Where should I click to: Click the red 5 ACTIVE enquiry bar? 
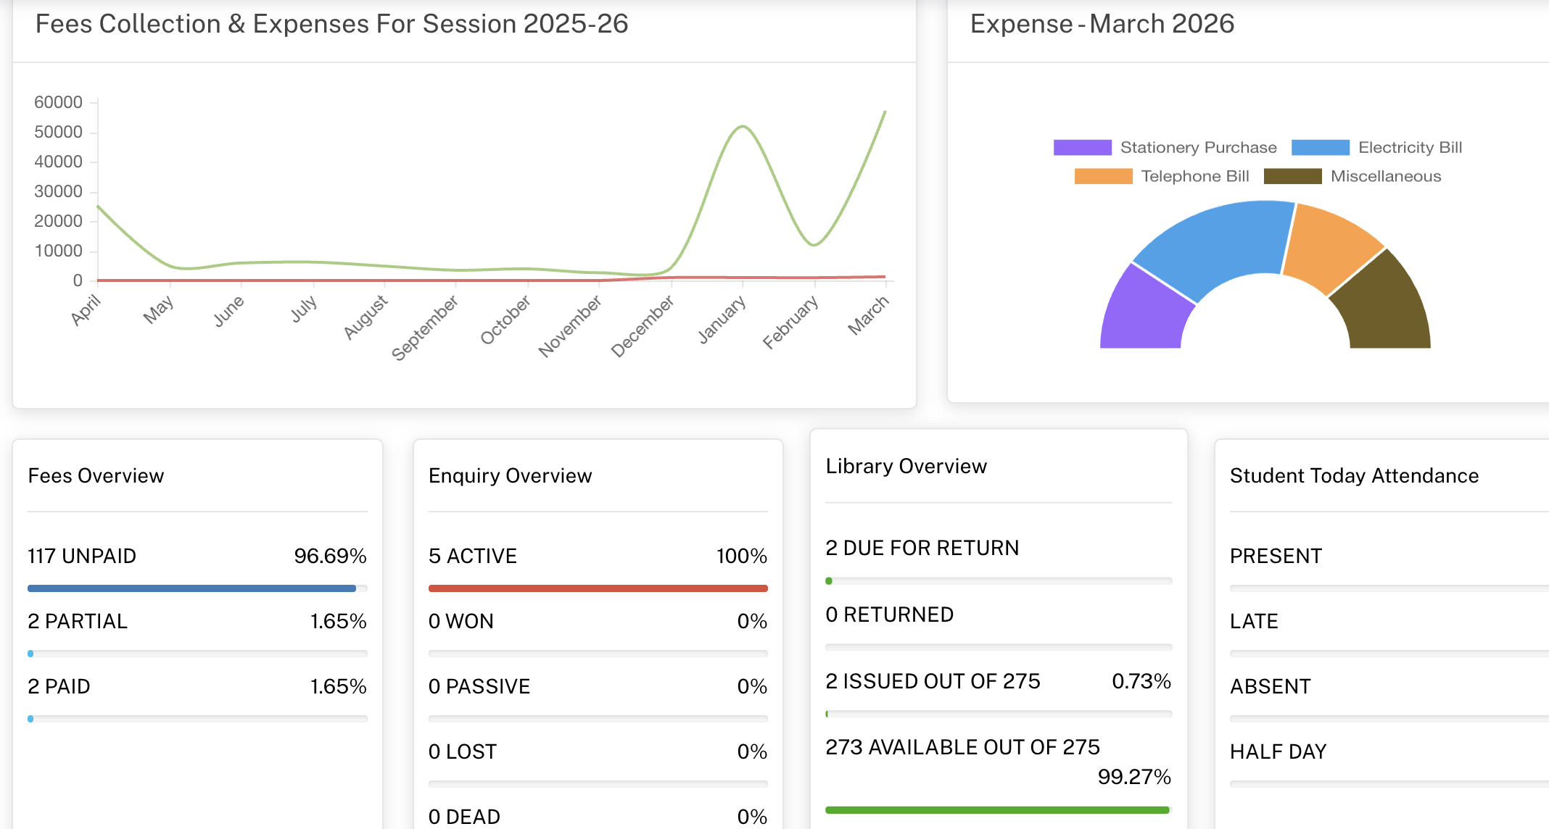tap(598, 588)
